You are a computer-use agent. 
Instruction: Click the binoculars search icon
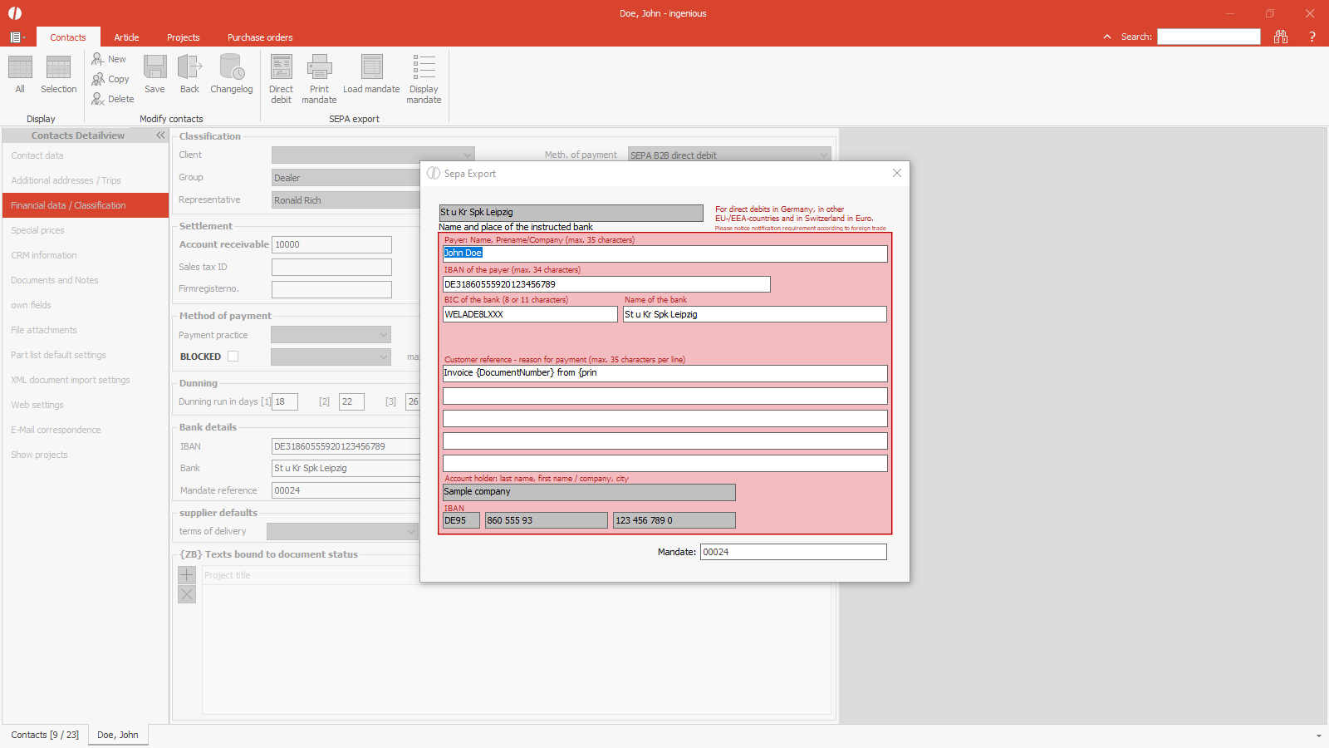1281,37
